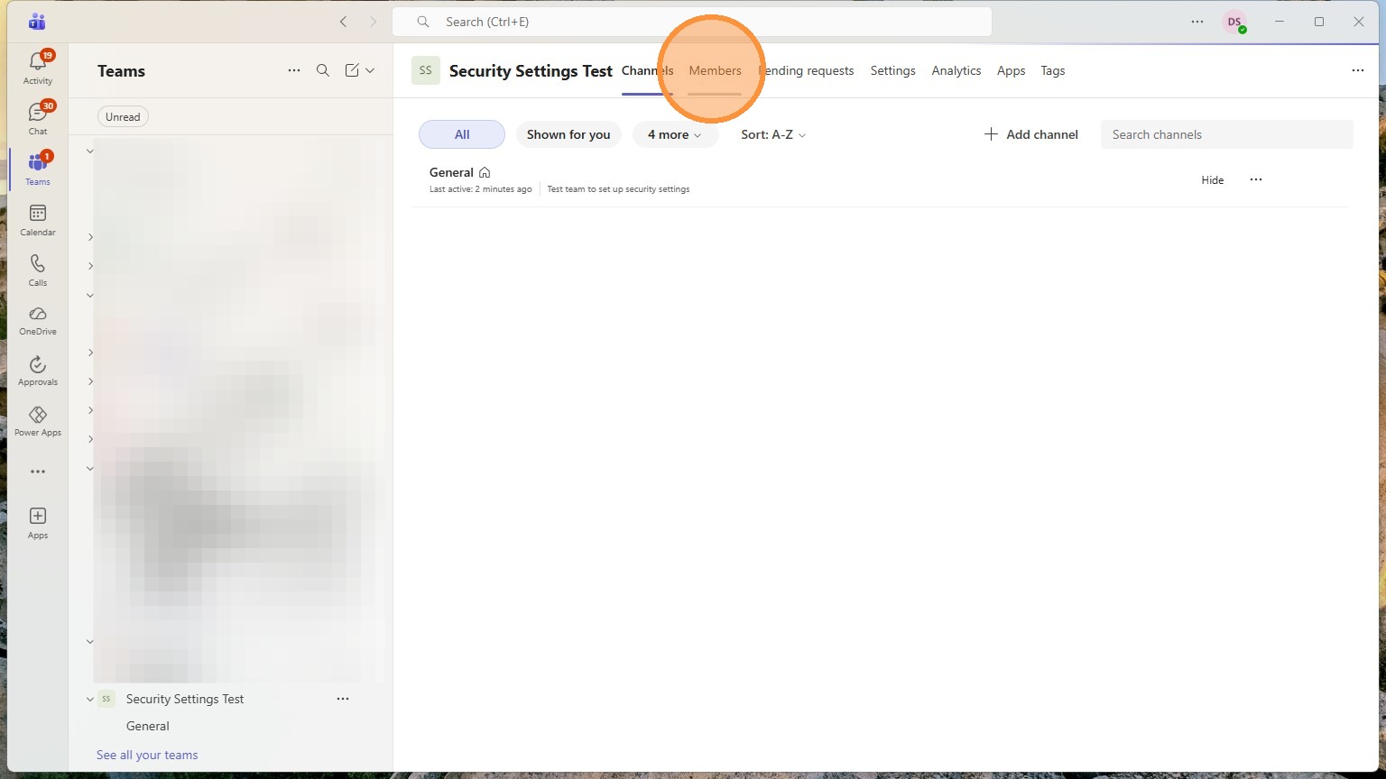Viewport: 1386px width, 779px height.
Task: Switch to the Members tab
Action: (716, 70)
